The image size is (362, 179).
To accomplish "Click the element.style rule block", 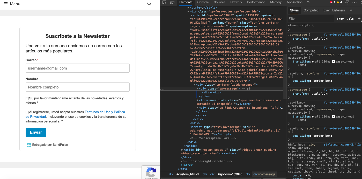I will pos(324,27).
